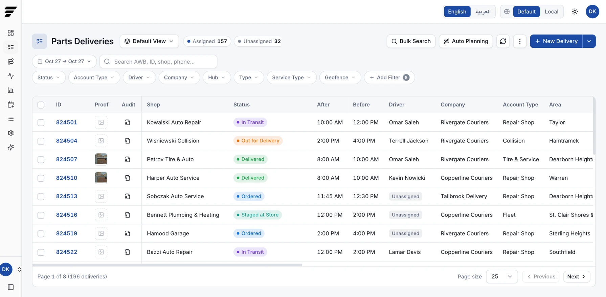Click the DK avatar in top bar
This screenshot has height=297, width=606.
click(x=592, y=12)
